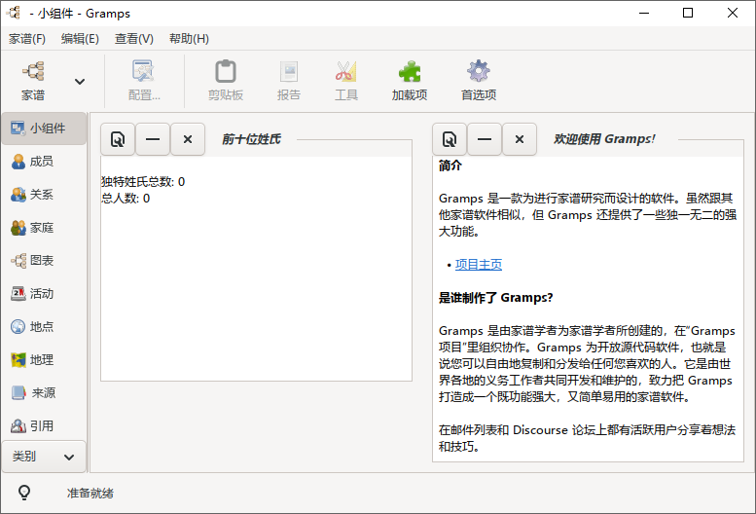The width and height of the screenshot is (756, 514).
Task: Expand the 类别 category dropdown
Action: coord(44,457)
